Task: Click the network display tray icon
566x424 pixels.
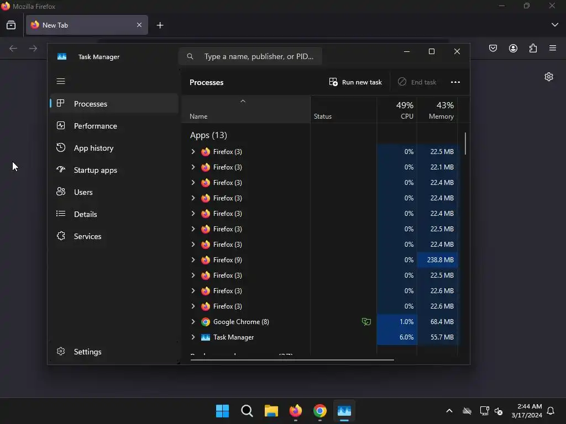Action: point(484,411)
